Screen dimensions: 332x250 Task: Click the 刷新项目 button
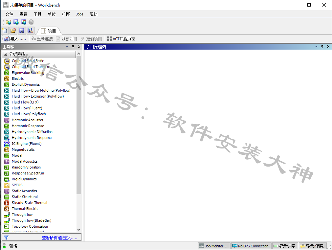point(66,39)
